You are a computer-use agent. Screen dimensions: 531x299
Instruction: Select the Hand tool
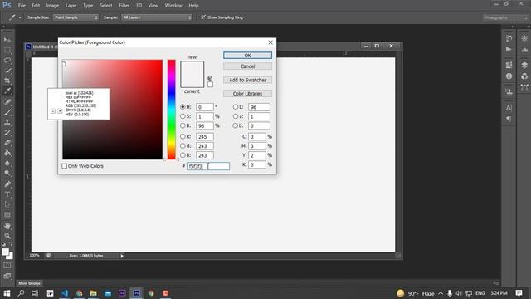(x=7, y=226)
